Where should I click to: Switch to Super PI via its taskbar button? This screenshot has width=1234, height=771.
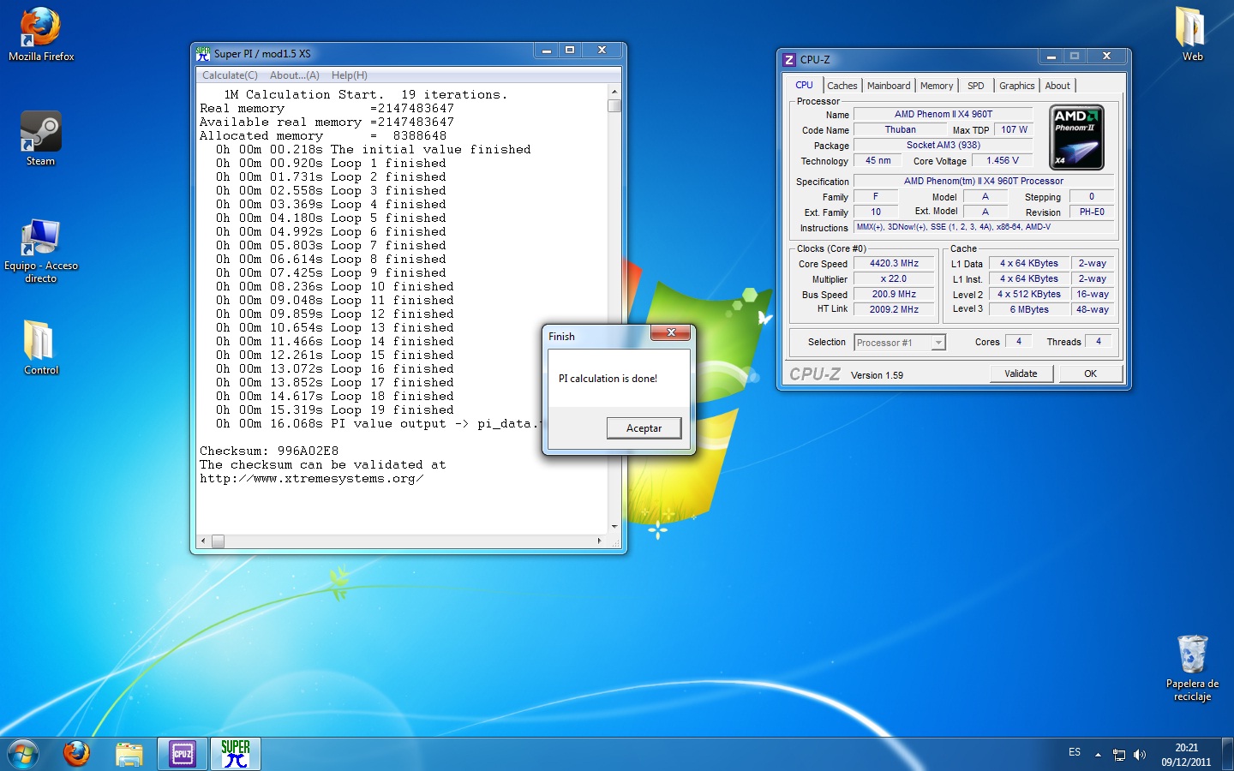[x=236, y=754]
